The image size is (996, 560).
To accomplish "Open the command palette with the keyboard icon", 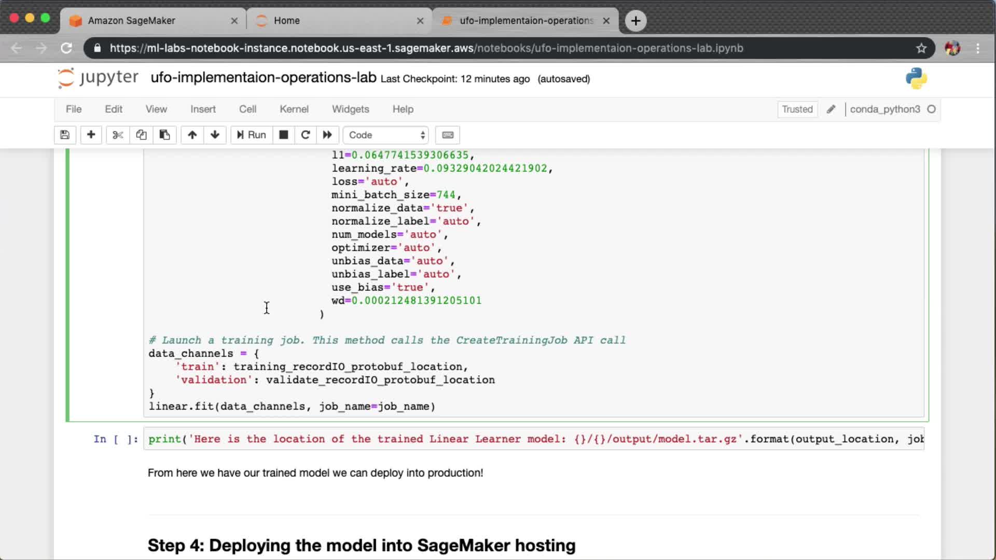I will (x=448, y=135).
